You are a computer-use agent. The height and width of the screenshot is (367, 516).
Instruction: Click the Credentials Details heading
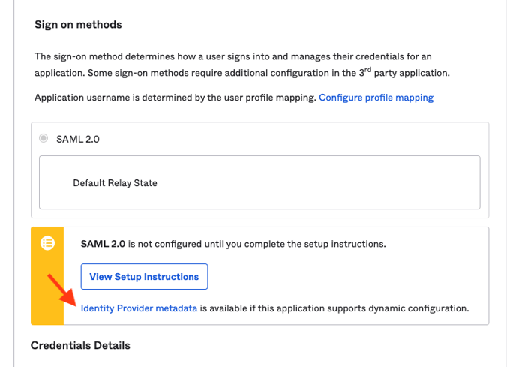coord(80,345)
